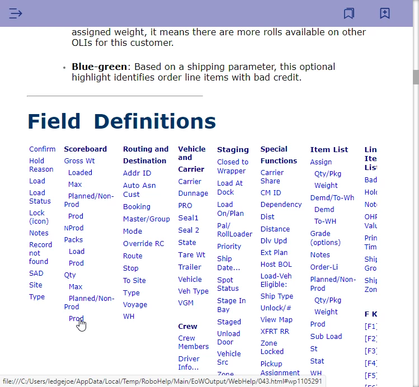Open the Seal1 link
The width and height of the screenshot is (419, 387).
pyautogui.click(x=189, y=218)
